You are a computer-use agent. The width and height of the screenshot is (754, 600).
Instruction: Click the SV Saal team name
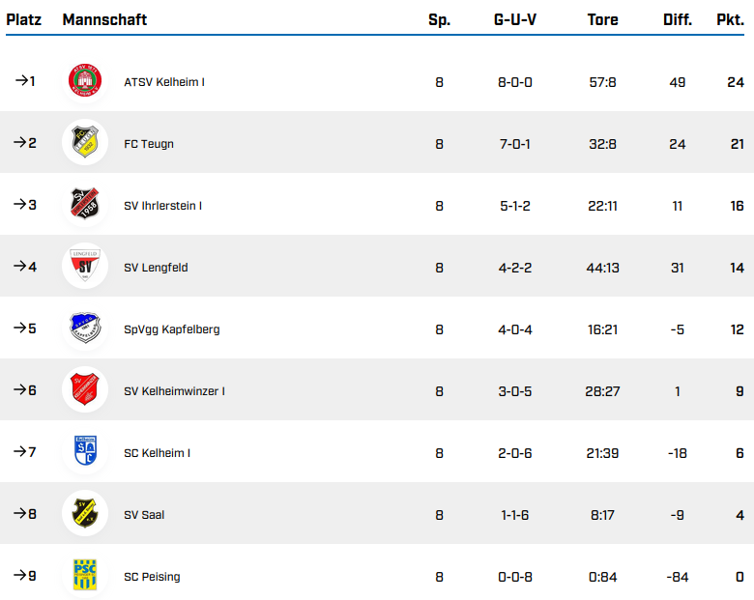click(x=144, y=515)
